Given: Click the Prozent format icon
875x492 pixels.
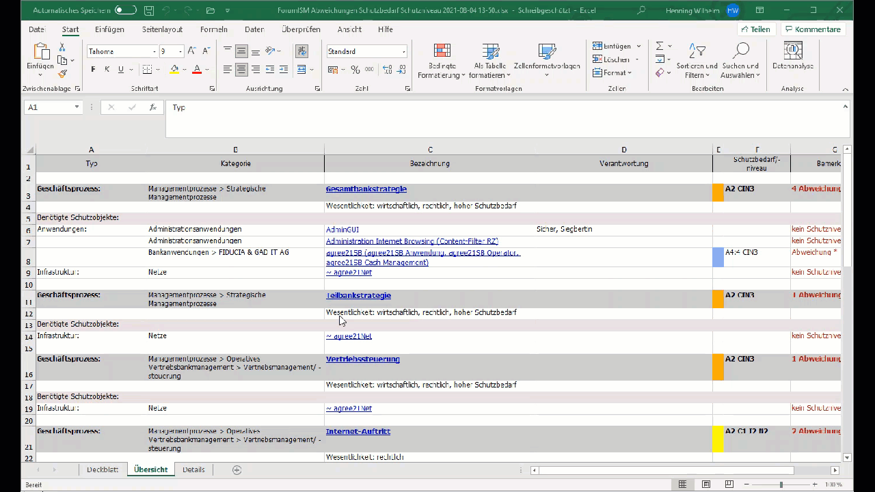Looking at the screenshot, I should [x=355, y=69].
